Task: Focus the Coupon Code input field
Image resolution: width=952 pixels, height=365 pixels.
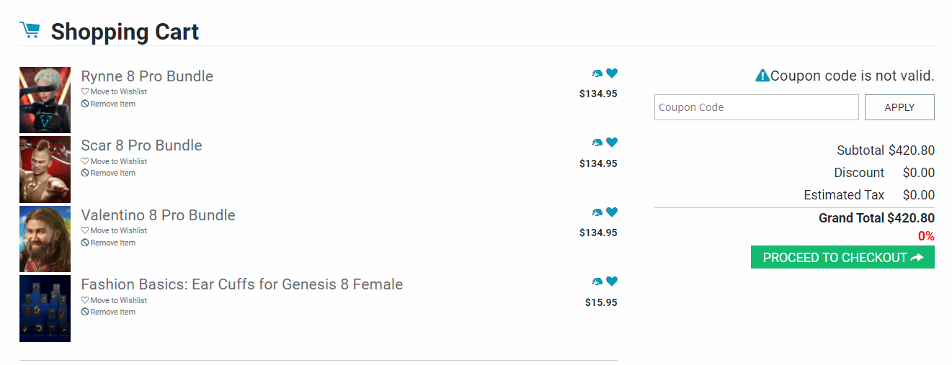Action: pyautogui.click(x=756, y=107)
